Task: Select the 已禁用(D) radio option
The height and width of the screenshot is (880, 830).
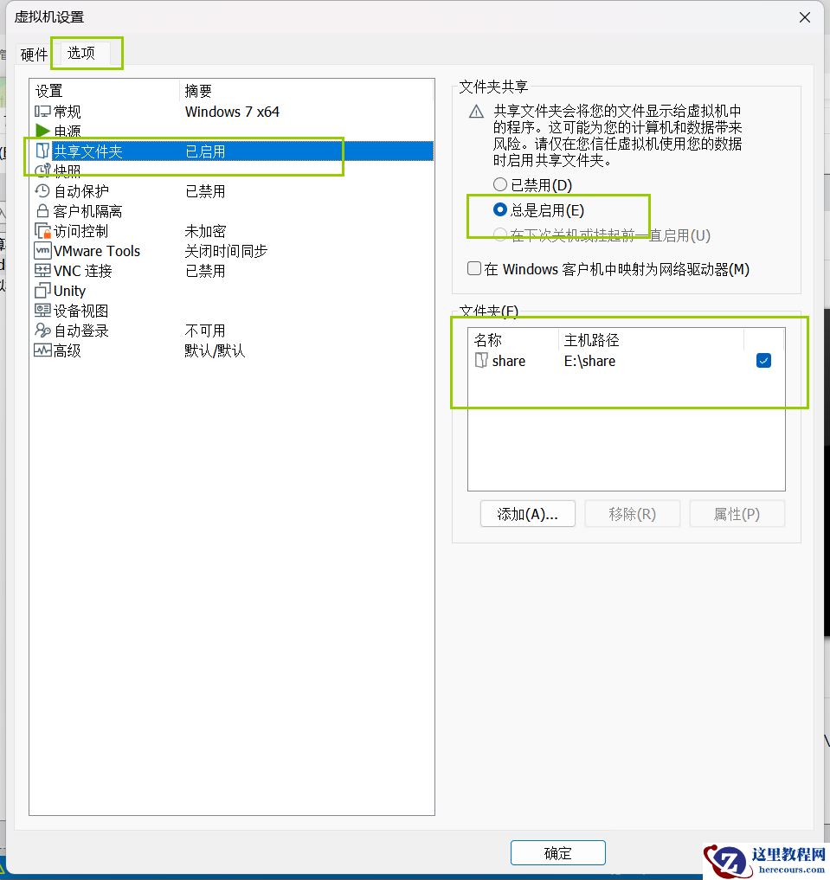Action: (500, 184)
